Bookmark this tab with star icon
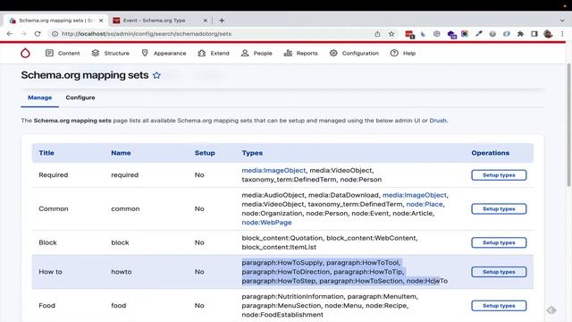Image resolution: width=572 pixels, height=322 pixels. tap(391, 34)
